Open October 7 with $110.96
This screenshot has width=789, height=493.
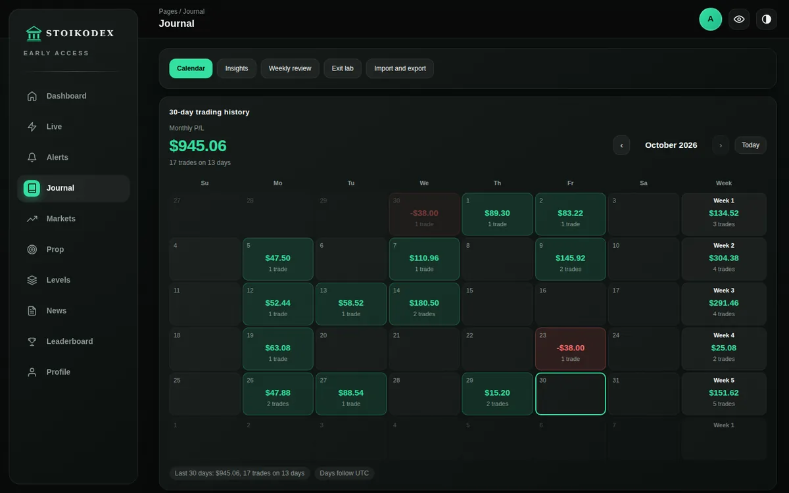425,259
